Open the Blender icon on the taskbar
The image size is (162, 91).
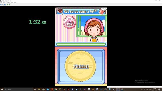pyautogui.click(x=93, y=89)
